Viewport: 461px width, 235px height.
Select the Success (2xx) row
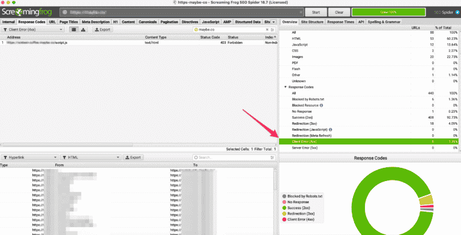(x=370, y=117)
